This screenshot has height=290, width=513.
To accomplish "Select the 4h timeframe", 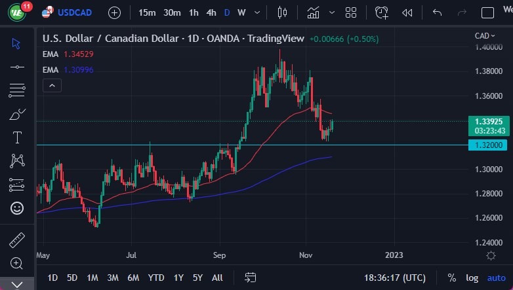I will (x=211, y=12).
